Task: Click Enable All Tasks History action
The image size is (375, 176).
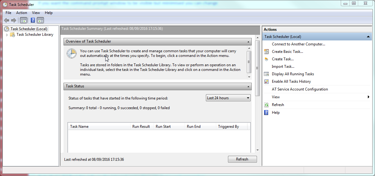Action: [291, 81]
